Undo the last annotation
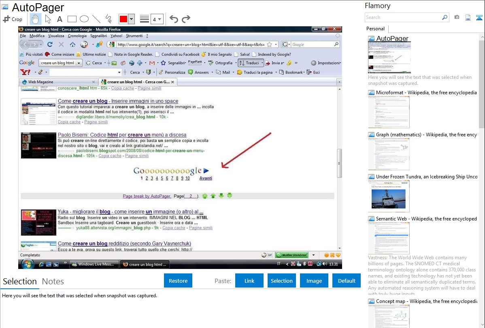The image size is (485, 328). point(174,19)
